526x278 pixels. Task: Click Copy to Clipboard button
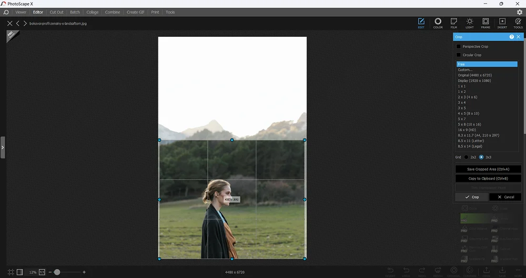point(488,178)
